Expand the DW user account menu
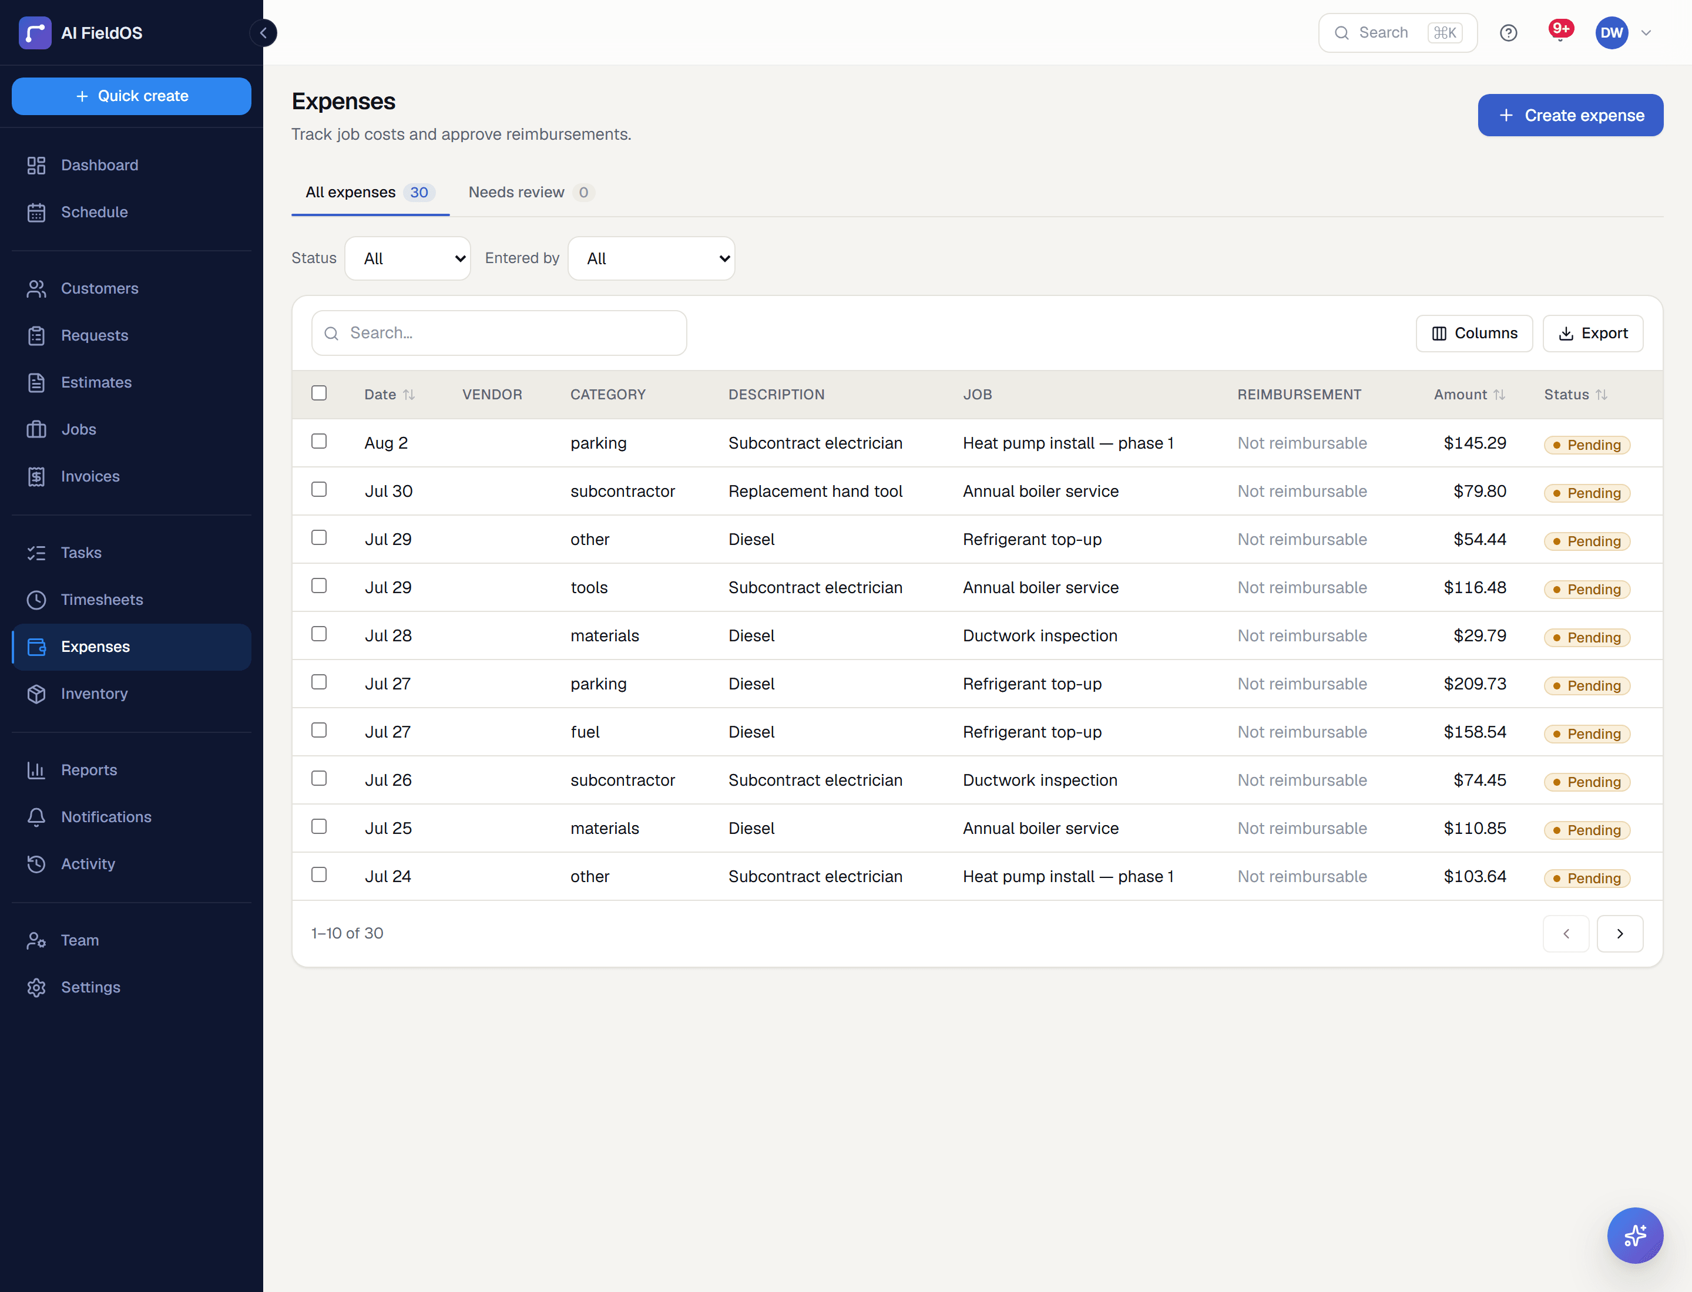The height and width of the screenshot is (1292, 1692). coord(1623,33)
